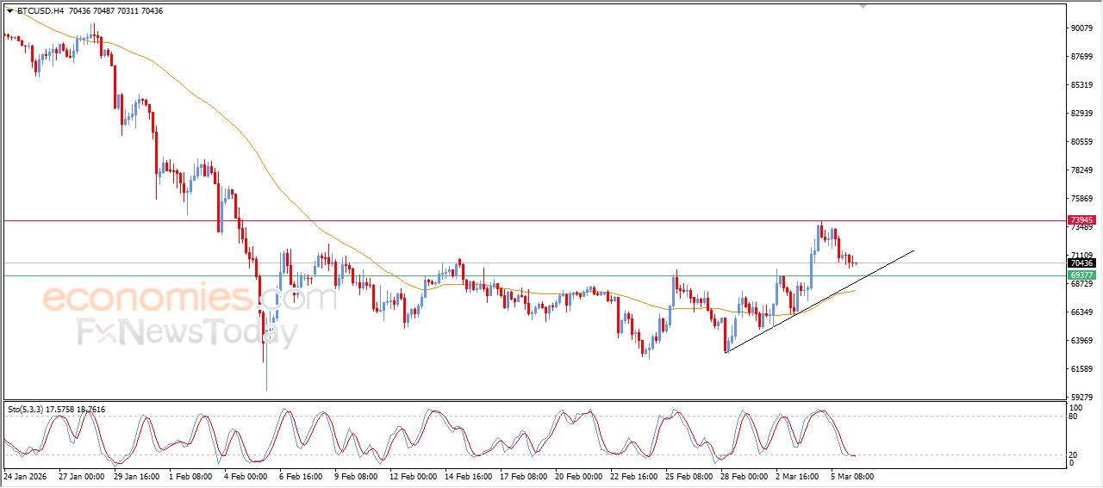Click the arrow icon before BTCUSD,H4
This screenshot has width=1103, height=488.
point(9,11)
